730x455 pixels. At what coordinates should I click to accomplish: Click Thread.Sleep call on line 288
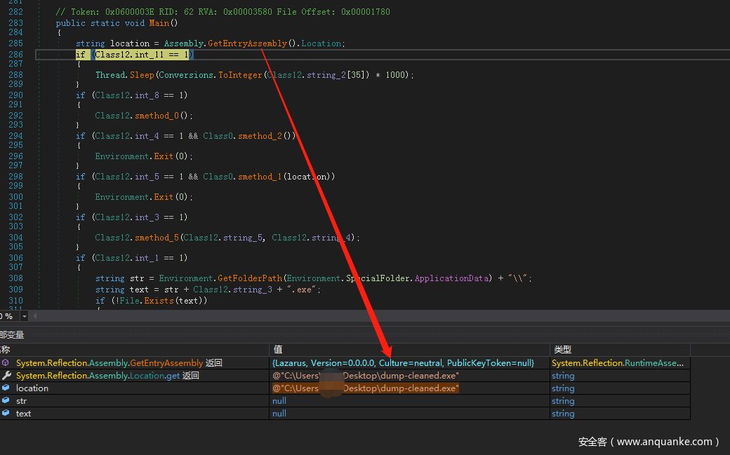[125, 75]
